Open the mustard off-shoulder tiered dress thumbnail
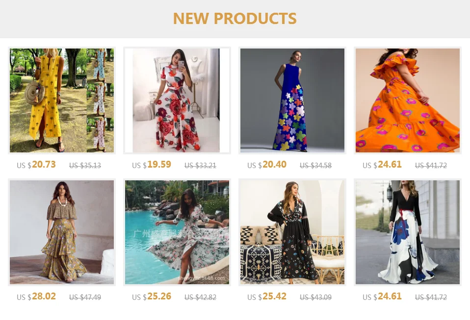Screen dimensions: 470x320 [62, 232]
